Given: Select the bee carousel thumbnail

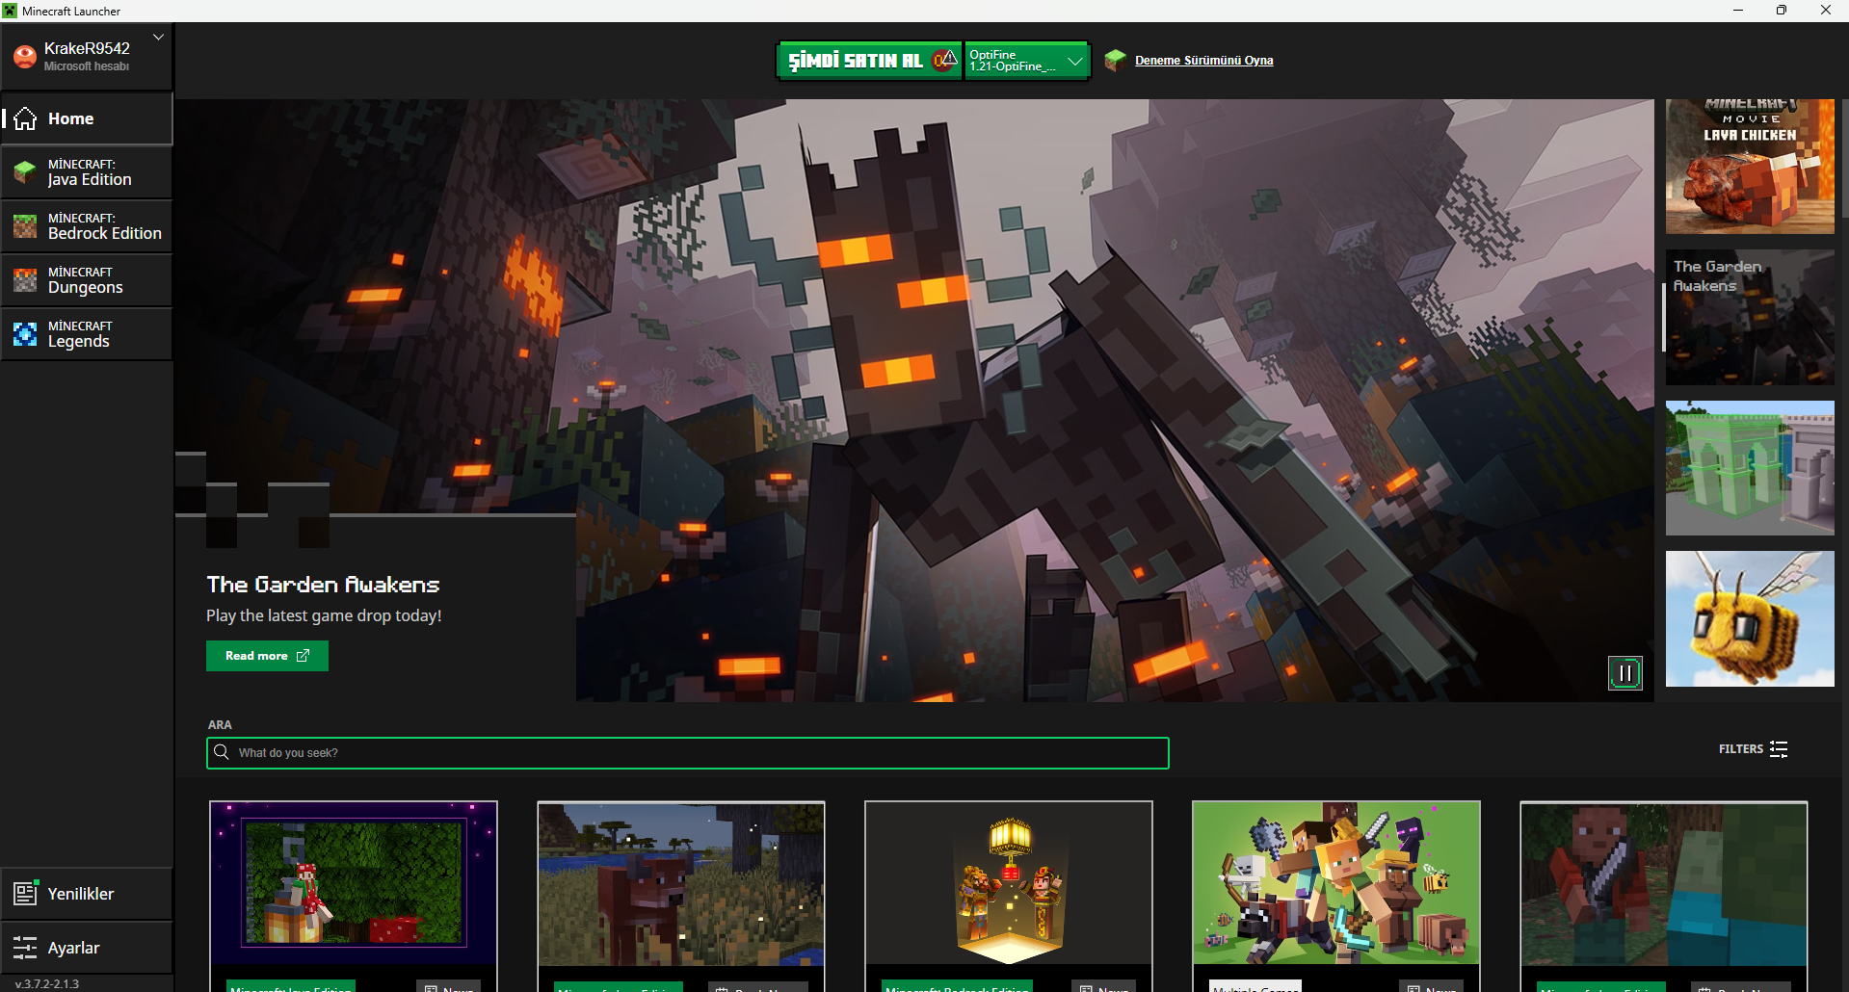Looking at the screenshot, I should (1750, 618).
